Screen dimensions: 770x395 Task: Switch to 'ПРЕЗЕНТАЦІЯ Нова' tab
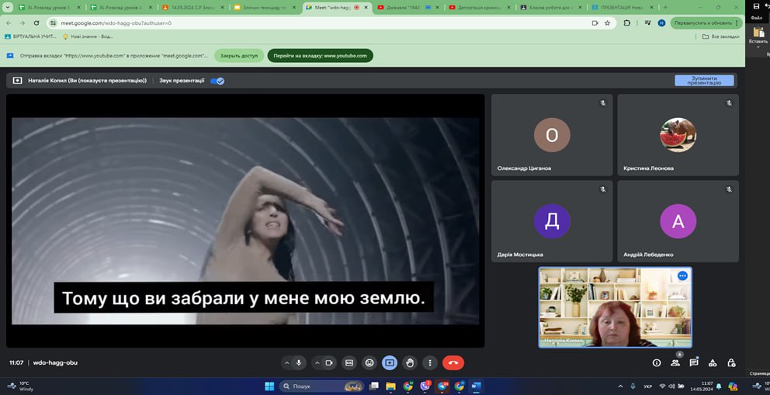(x=623, y=7)
